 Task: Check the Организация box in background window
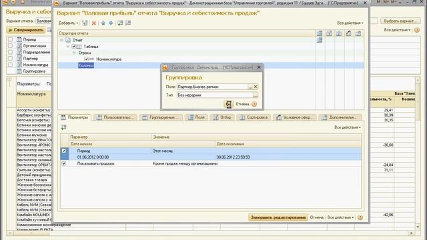tap(10, 46)
